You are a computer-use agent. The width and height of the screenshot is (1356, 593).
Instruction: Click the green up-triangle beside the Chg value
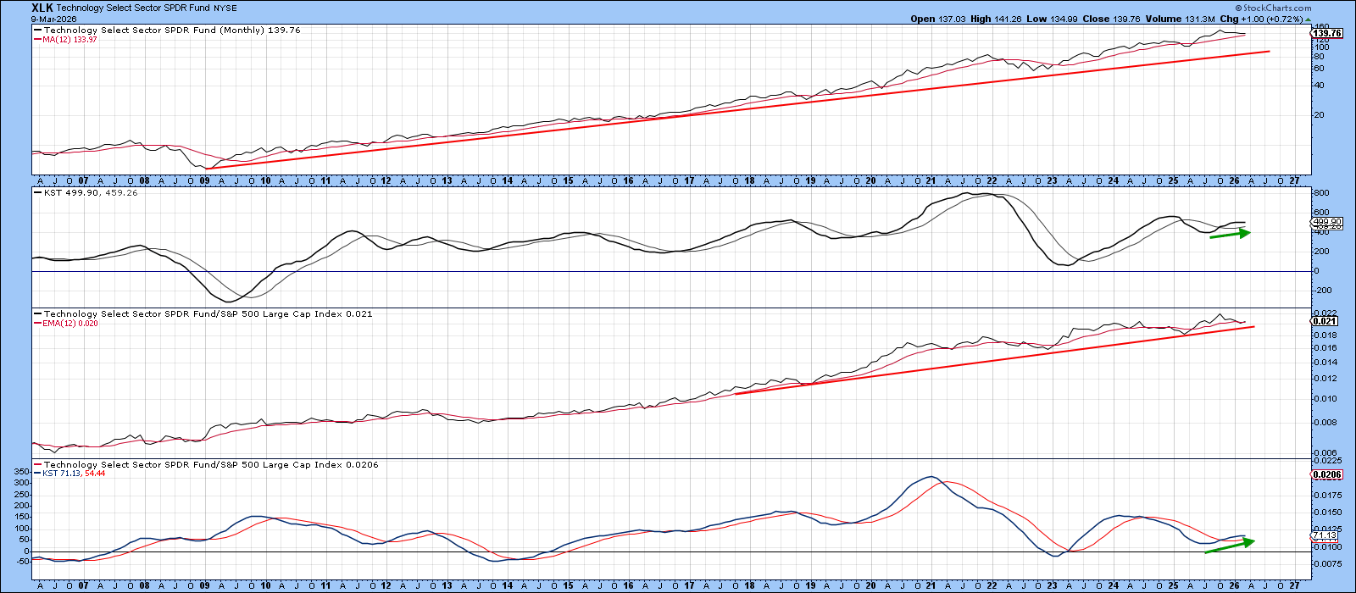(1308, 19)
